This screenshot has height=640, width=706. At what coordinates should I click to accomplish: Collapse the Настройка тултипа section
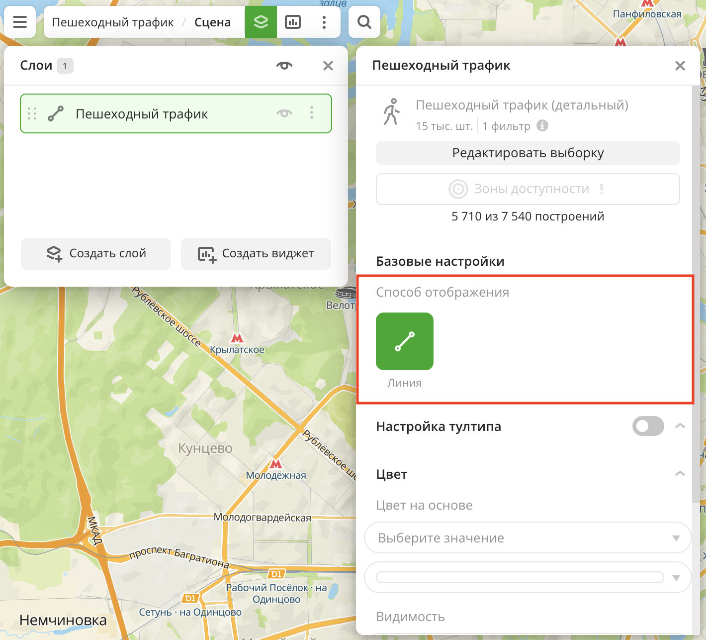680,426
